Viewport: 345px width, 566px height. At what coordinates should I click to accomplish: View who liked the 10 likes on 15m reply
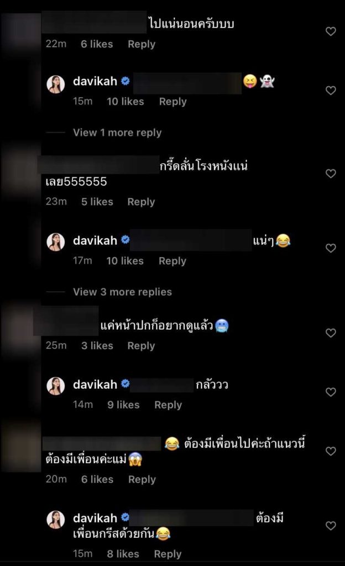pyautogui.click(x=125, y=102)
